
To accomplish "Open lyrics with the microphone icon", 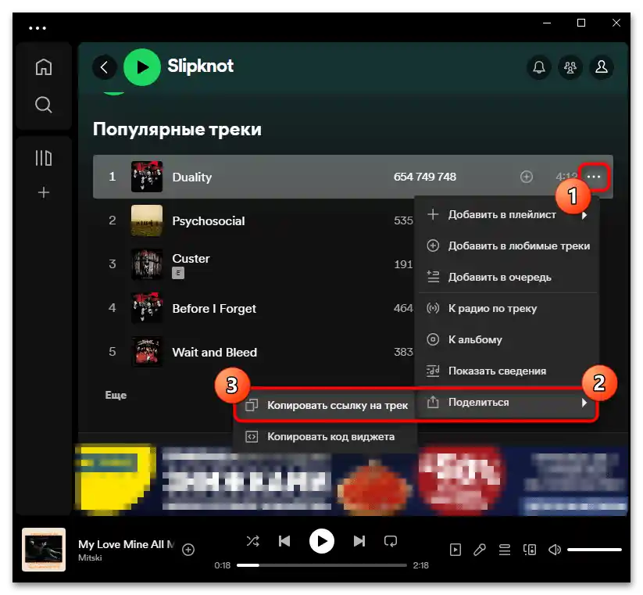I will pyautogui.click(x=479, y=549).
